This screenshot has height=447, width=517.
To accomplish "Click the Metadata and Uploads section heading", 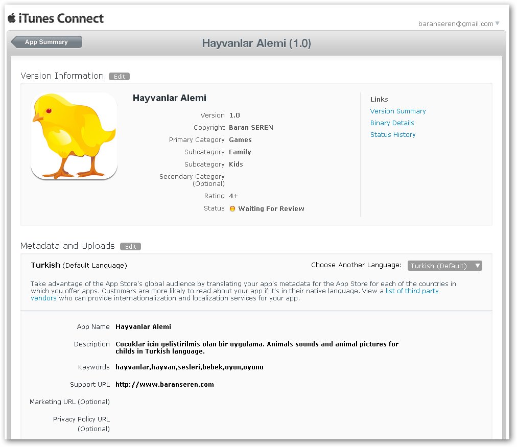I will click(x=67, y=246).
